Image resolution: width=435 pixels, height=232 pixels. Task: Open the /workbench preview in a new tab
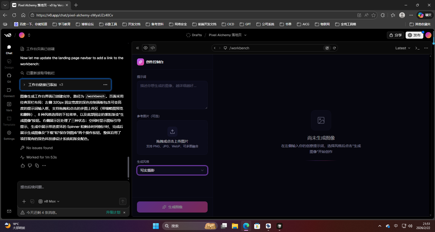[x=327, y=48]
